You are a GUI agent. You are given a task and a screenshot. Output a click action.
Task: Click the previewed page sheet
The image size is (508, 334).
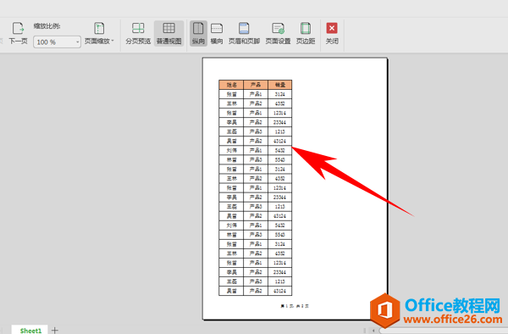(x=295, y=189)
